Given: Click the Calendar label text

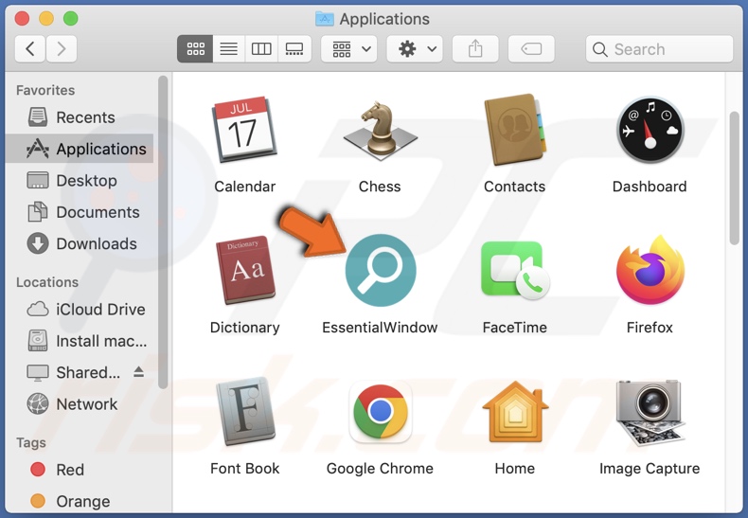Looking at the screenshot, I should [x=244, y=186].
